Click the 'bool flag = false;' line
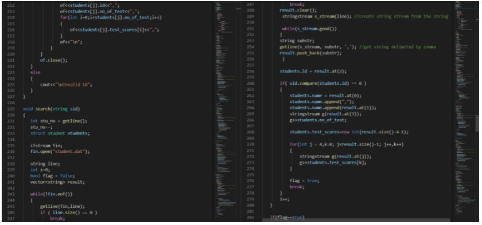 pos(53,176)
